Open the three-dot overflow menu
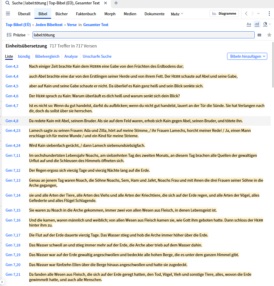The image size is (274, 286). pyautogui.click(x=270, y=13)
